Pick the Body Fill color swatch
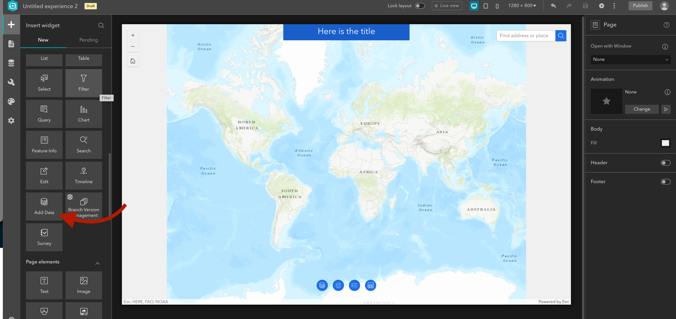 [x=665, y=143]
